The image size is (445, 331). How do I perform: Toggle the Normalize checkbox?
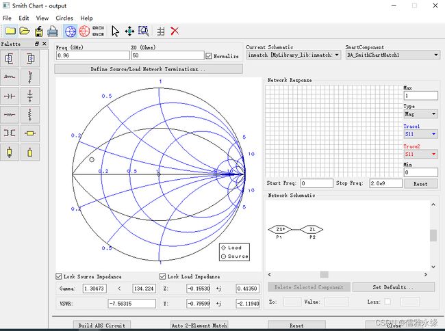click(x=209, y=56)
